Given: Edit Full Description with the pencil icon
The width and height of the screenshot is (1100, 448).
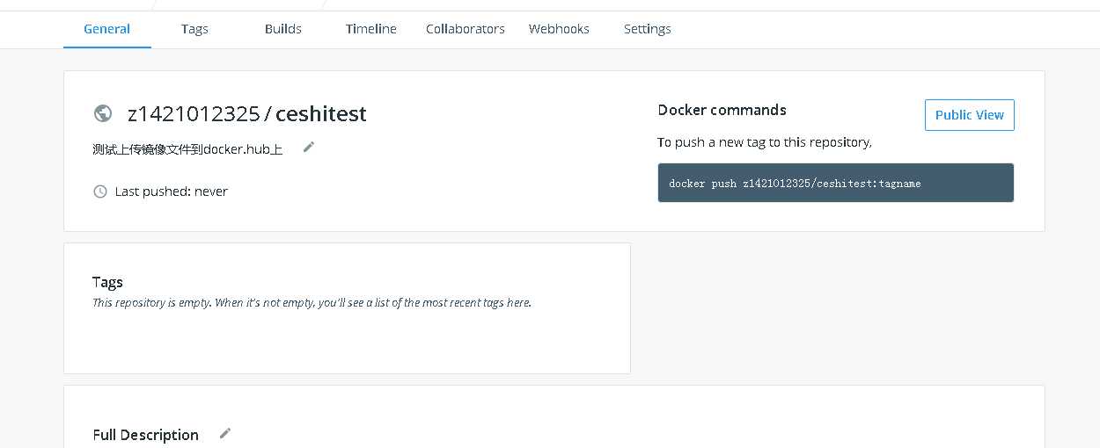Looking at the screenshot, I should [x=225, y=433].
